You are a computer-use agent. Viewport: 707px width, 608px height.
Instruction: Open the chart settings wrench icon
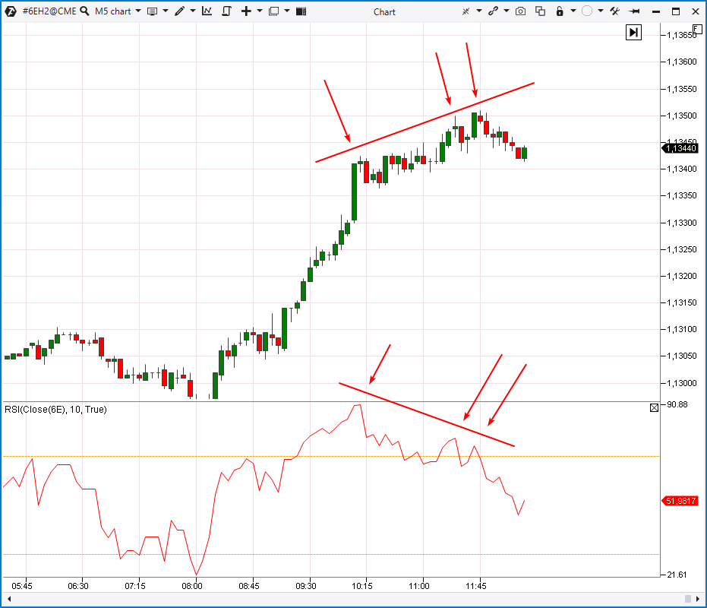pyautogui.click(x=614, y=11)
